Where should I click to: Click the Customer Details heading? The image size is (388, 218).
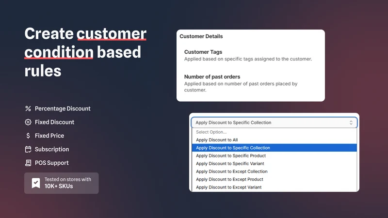click(x=201, y=36)
